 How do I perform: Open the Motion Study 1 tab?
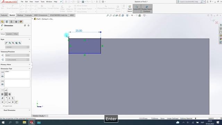39,116
